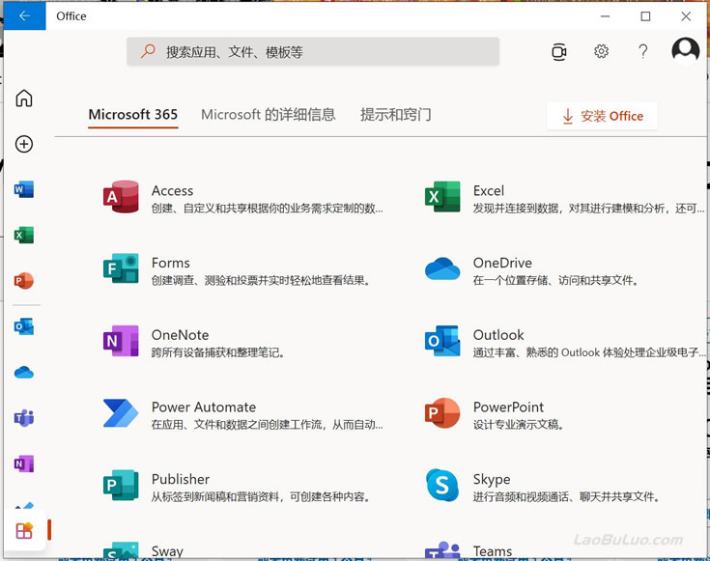
Task: Open help with the question mark icon
Action: 643,51
